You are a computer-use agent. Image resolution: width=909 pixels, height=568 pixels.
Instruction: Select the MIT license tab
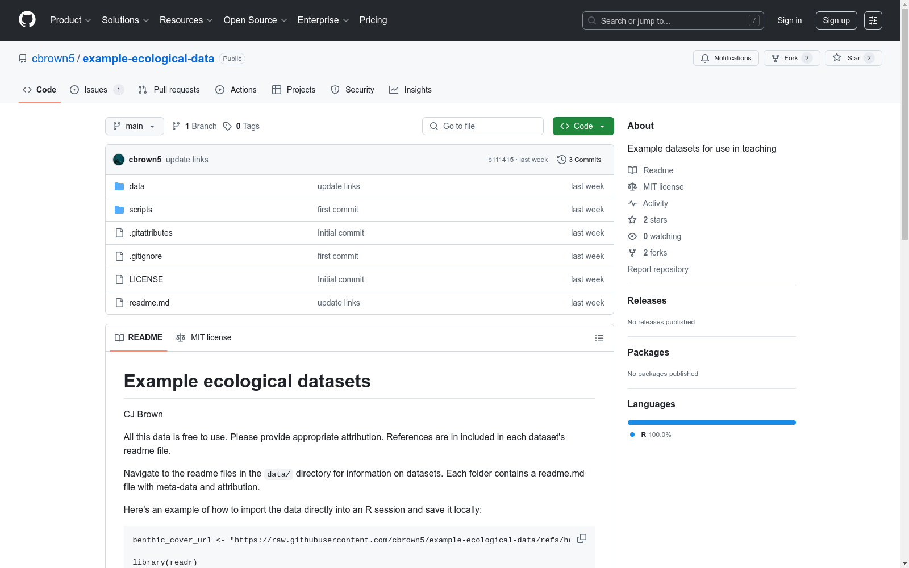point(204,337)
